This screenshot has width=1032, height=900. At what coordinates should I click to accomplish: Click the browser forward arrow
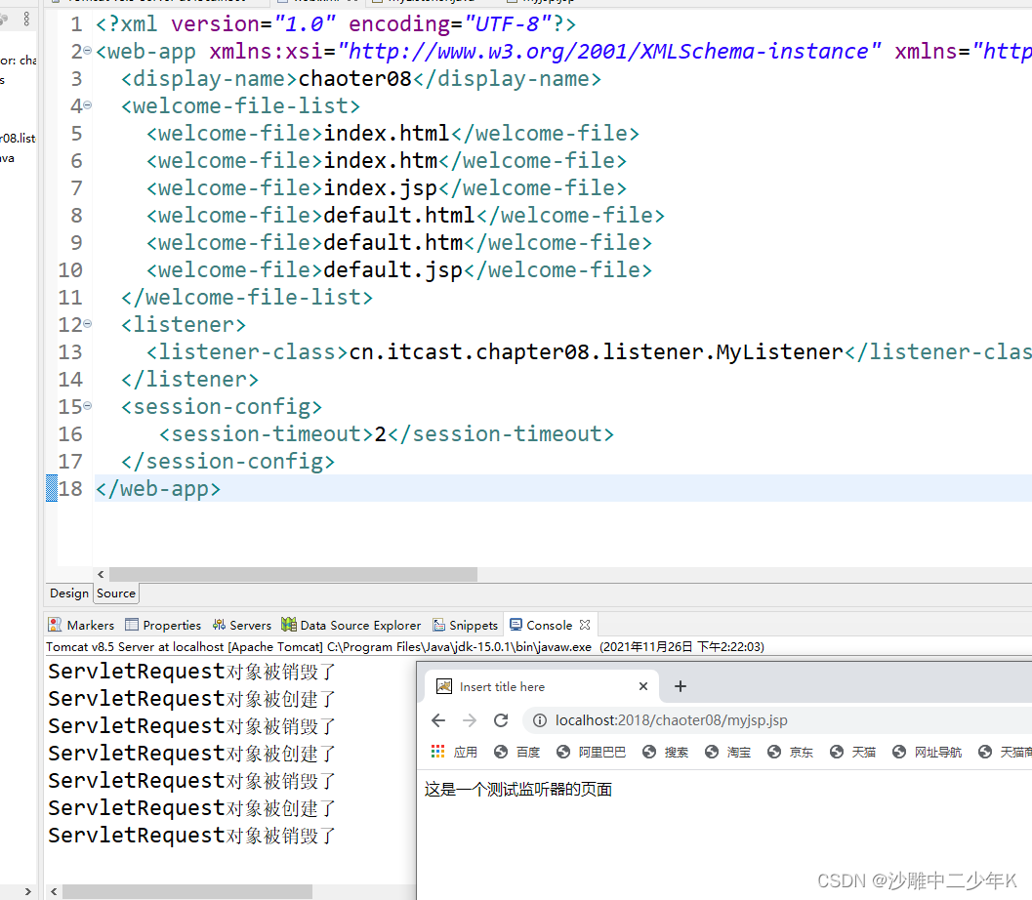pos(470,719)
